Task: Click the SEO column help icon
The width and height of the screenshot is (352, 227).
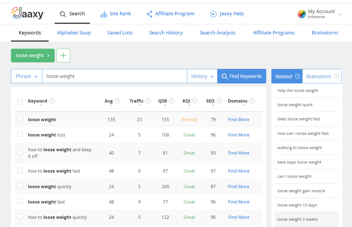Action: tap(219, 101)
